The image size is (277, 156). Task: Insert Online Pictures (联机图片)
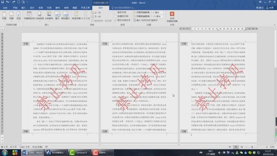click(x=65, y=16)
